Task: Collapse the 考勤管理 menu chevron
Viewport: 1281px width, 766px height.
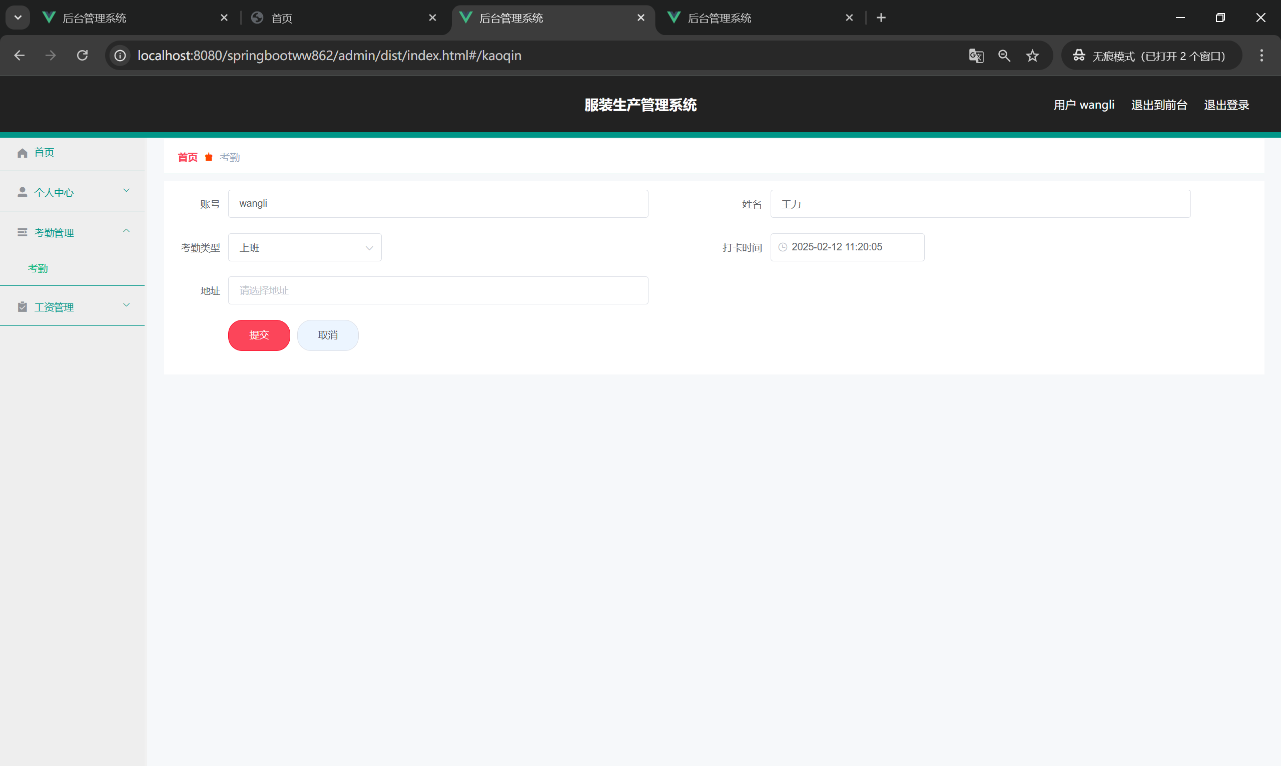Action: 127,231
